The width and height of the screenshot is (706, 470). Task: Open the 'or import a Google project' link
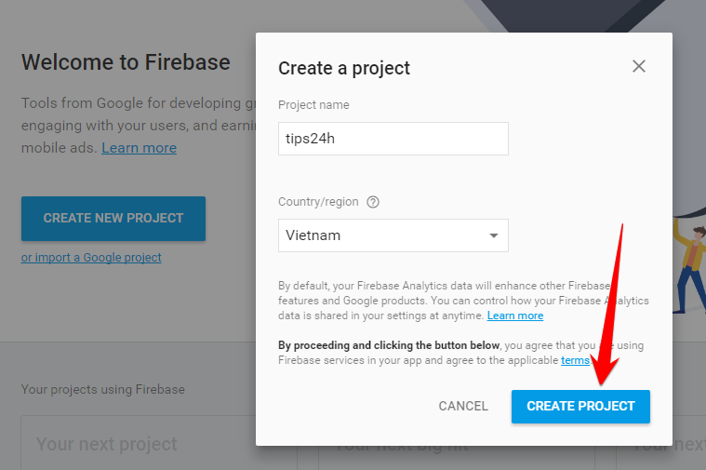(x=91, y=257)
